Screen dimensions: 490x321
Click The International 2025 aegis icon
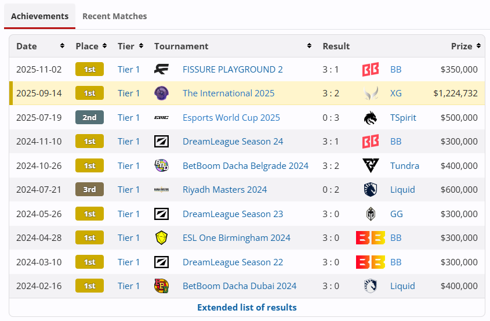pos(161,93)
